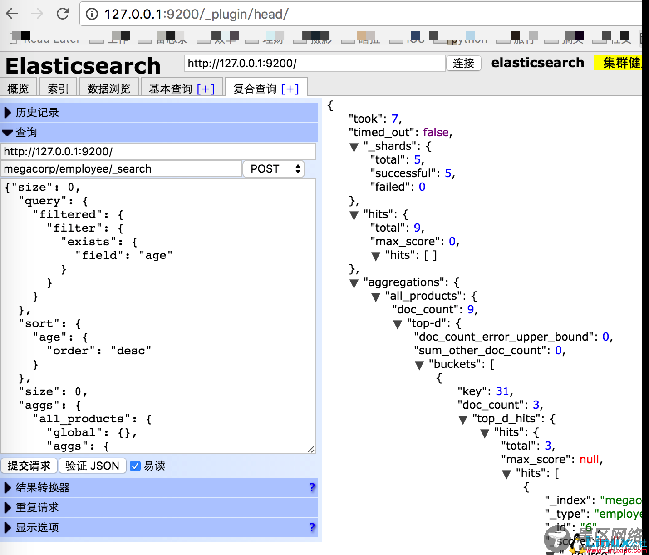
Task: Add new 基本查询 tab with [+]
Action: point(206,89)
